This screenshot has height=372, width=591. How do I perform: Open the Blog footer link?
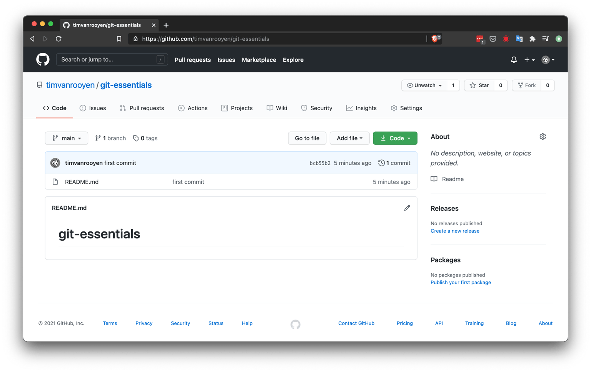tap(511, 323)
